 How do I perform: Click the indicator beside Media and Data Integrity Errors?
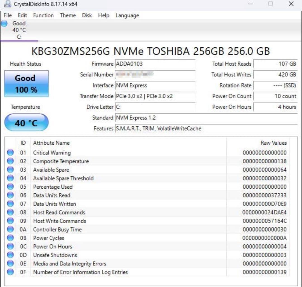pyautogui.click(x=10, y=263)
